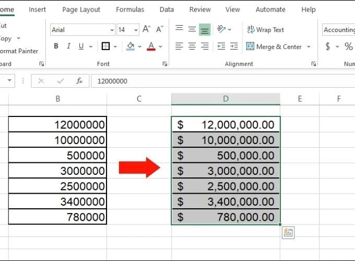
Task: Click formula bar showing 12000000
Action: click(223, 81)
